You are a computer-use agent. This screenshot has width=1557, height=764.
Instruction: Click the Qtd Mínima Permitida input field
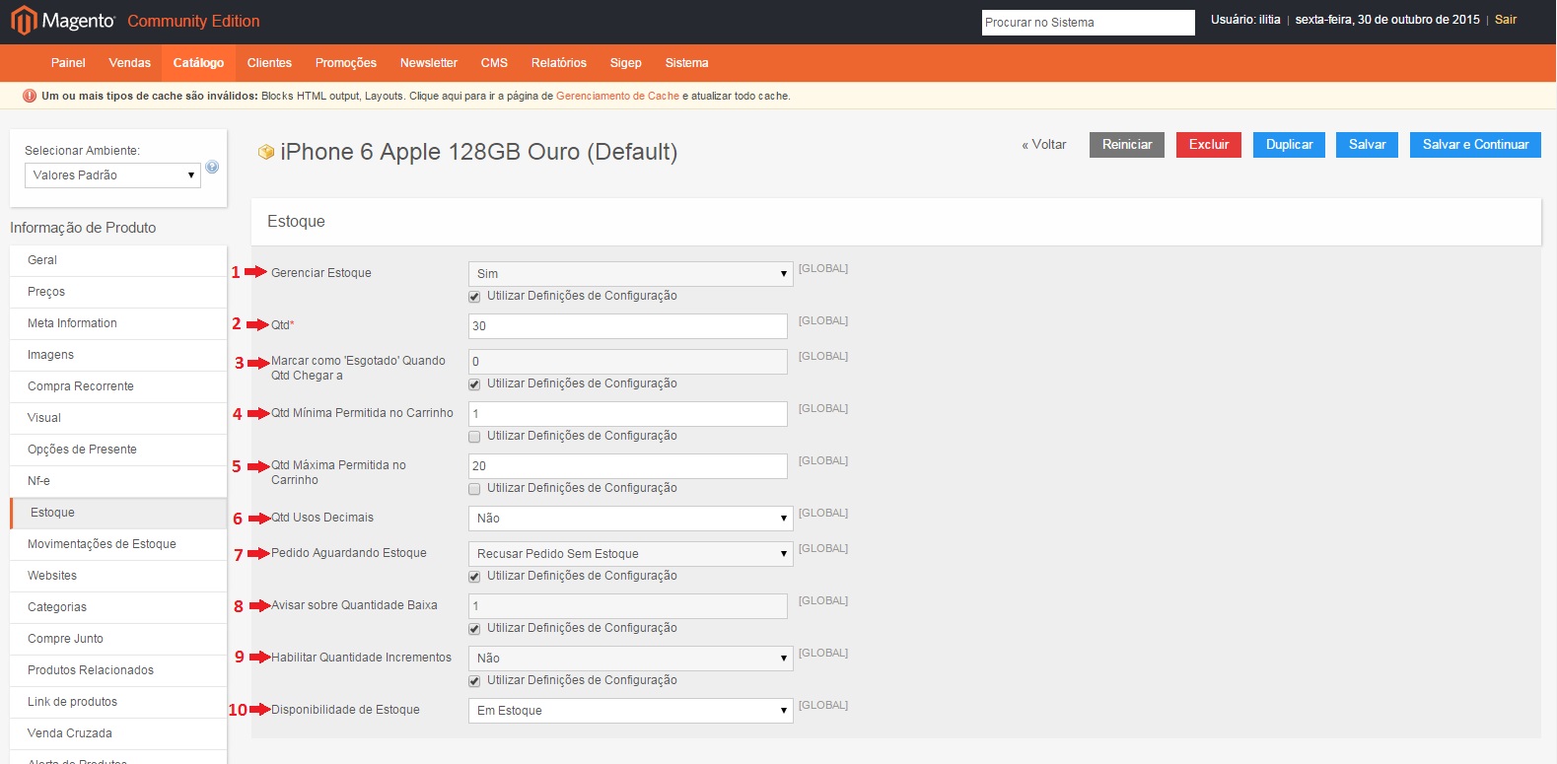point(628,414)
